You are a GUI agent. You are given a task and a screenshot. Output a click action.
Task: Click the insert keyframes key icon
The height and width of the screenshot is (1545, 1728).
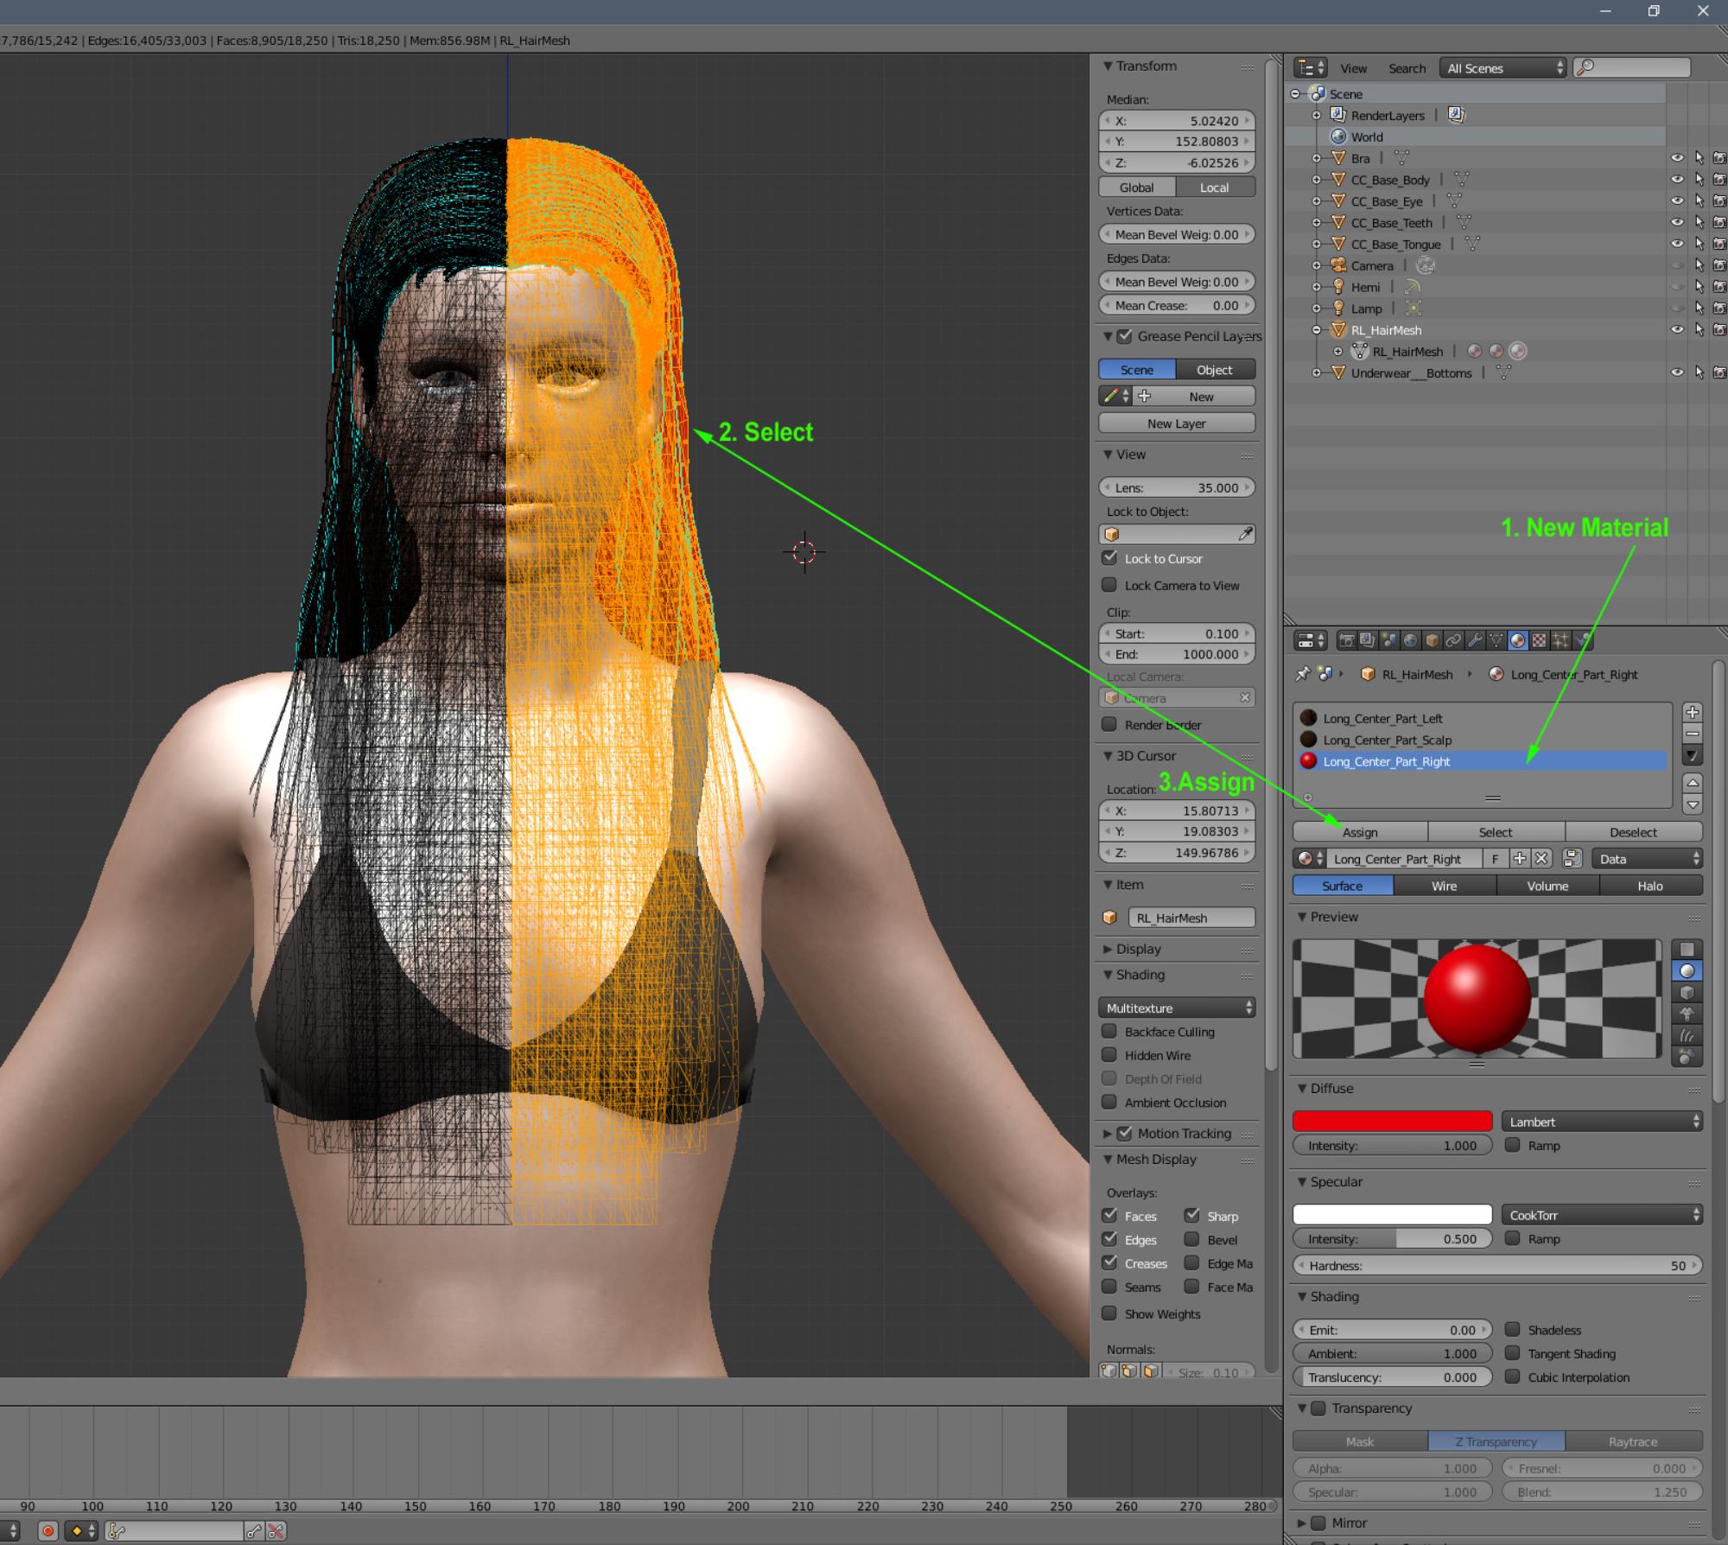[254, 1531]
